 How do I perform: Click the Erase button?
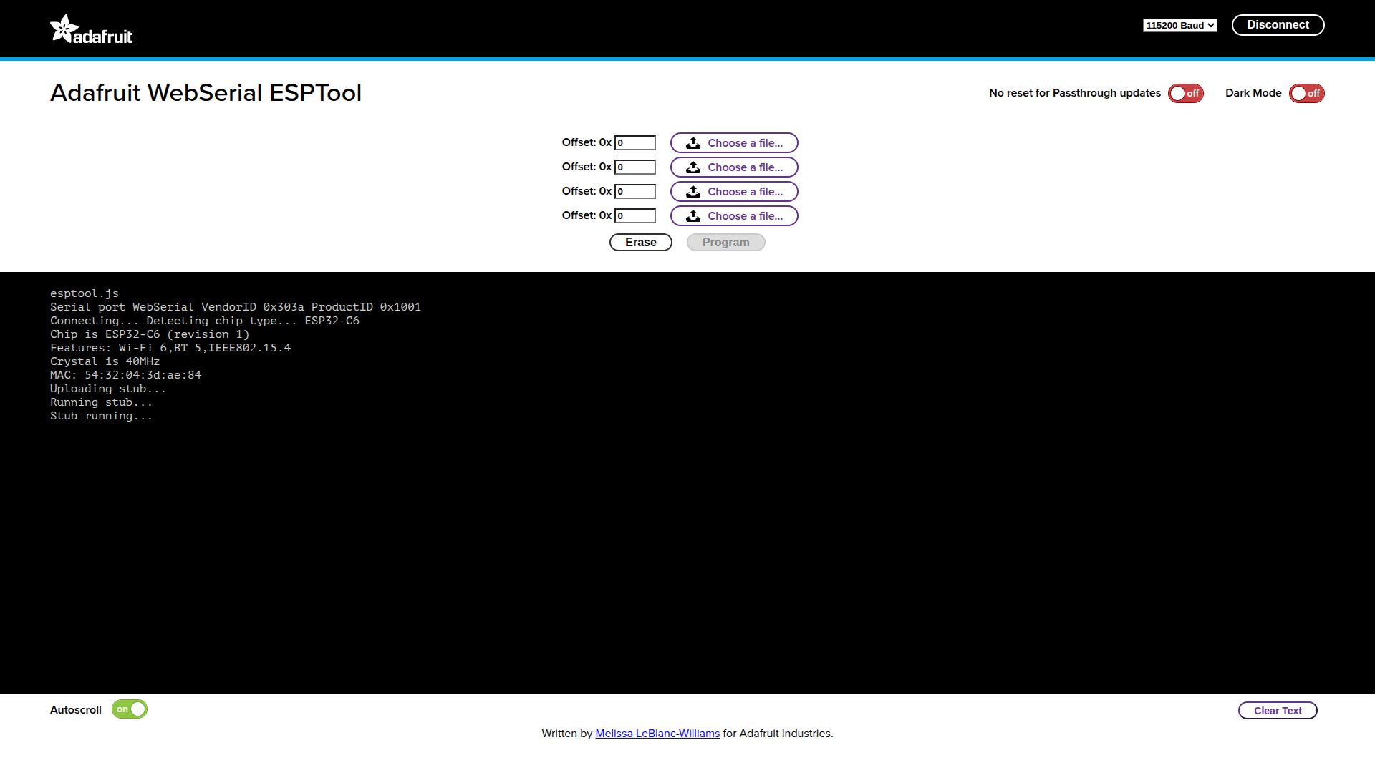(641, 243)
